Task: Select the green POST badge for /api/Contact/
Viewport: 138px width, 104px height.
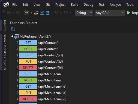Action: click(x=28, y=49)
